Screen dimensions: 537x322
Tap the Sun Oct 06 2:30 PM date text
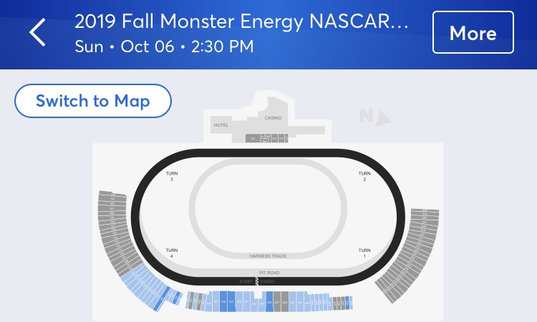pos(164,48)
